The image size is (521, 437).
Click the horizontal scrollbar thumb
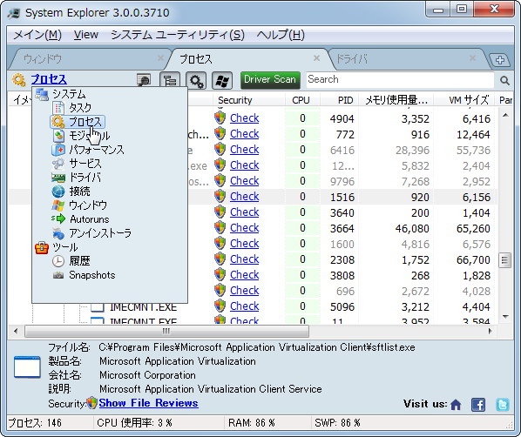pyautogui.click(x=166, y=331)
